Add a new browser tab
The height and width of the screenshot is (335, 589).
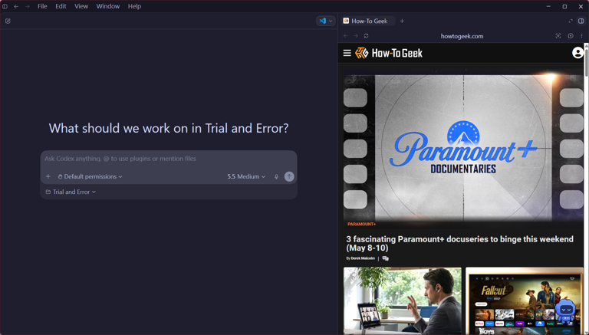pos(402,21)
